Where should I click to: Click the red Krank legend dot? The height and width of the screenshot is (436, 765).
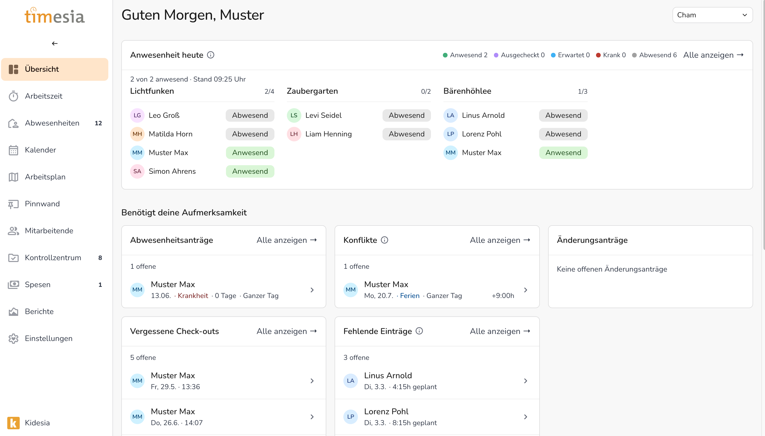click(598, 55)
